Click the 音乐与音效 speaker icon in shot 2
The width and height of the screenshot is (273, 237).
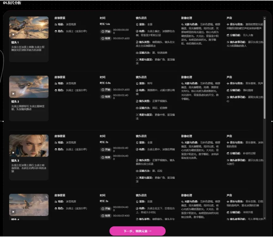pyautogui.click(x=228, y=83)
